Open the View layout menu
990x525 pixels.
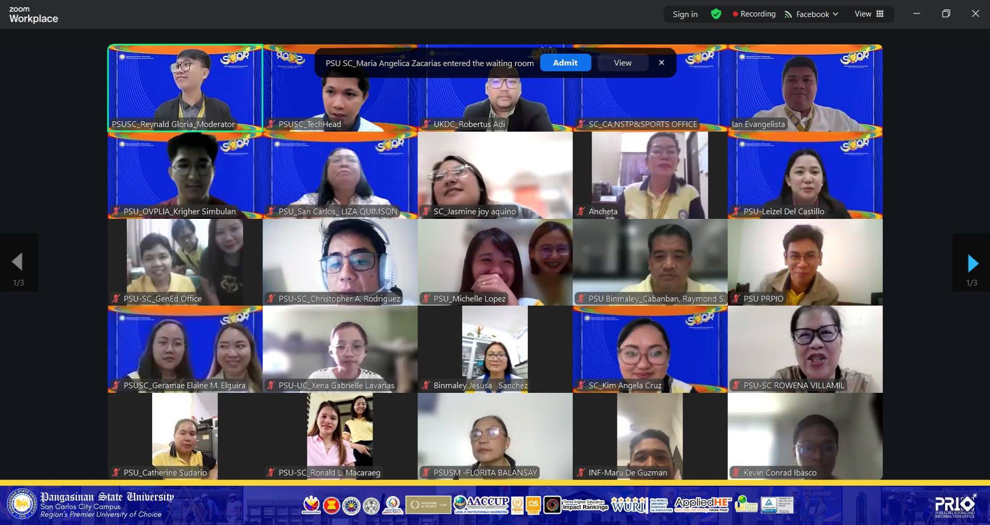click(x=869, y=14)
